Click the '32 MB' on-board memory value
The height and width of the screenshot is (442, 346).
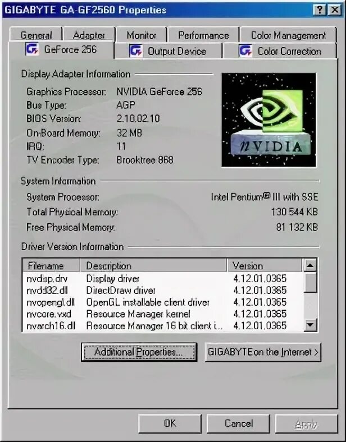pos(129,133)
